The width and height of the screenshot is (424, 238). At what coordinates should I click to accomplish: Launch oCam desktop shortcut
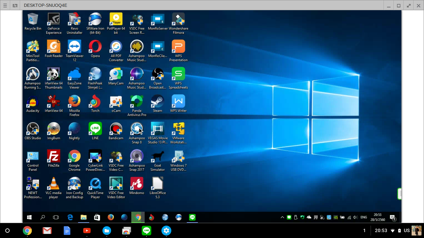(116, 104)
